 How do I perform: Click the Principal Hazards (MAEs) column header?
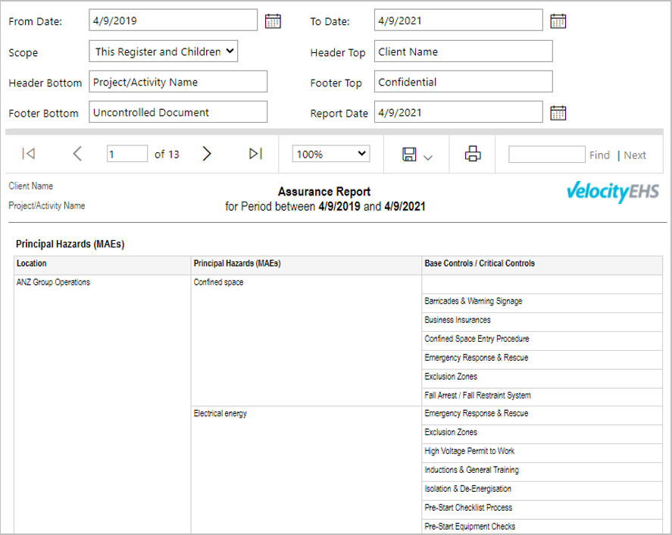coord(306,265)
